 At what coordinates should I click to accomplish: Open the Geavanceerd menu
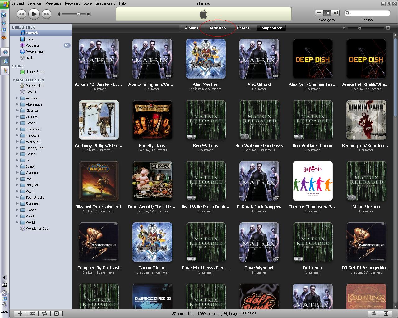(x=105, y=3)
